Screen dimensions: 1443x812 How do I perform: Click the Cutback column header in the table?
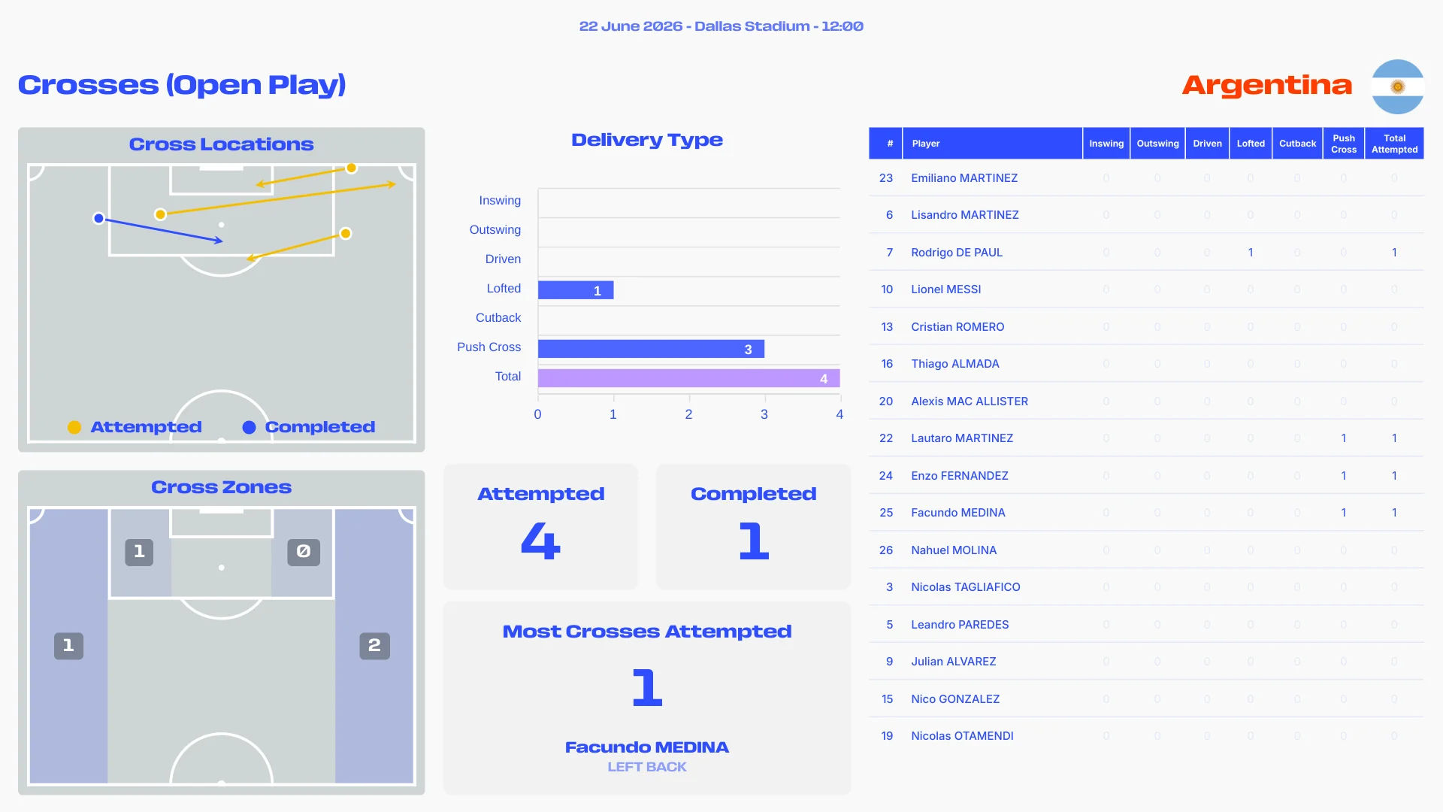(x=1297, y=144)
